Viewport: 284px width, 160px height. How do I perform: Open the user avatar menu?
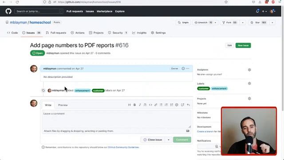click(272, 11)
